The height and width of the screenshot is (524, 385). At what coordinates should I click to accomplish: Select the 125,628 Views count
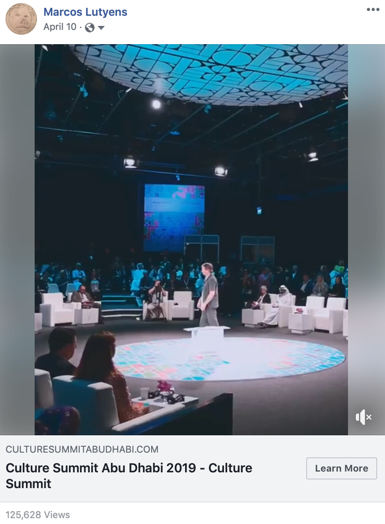tap(37, 515)
